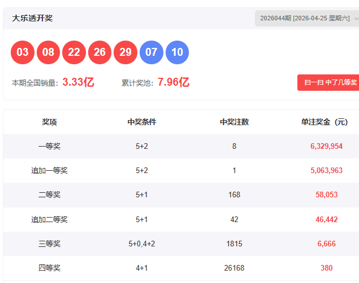The image size is (359, 283).
Task: Click blue ball number 10
Action: point(177,52)
